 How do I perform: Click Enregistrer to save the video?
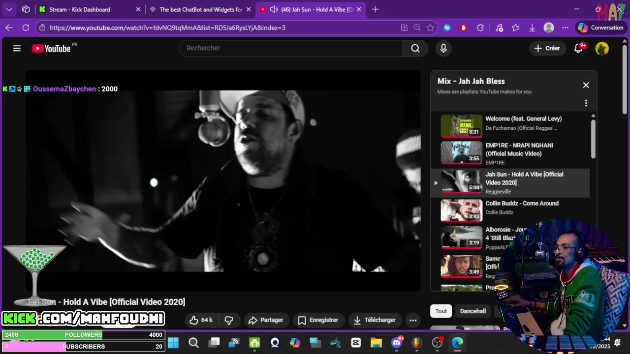[x=318, y=320]
